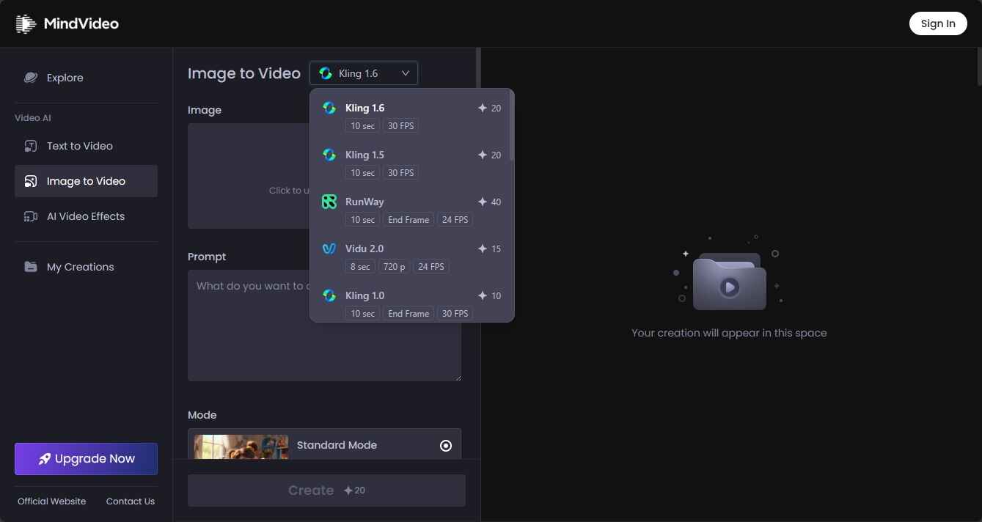Image resolution: width=982 pixels, height=522 pixels.
Task: Click the credit star icon beside RunWay 40
Action: (x=482, y=202)
